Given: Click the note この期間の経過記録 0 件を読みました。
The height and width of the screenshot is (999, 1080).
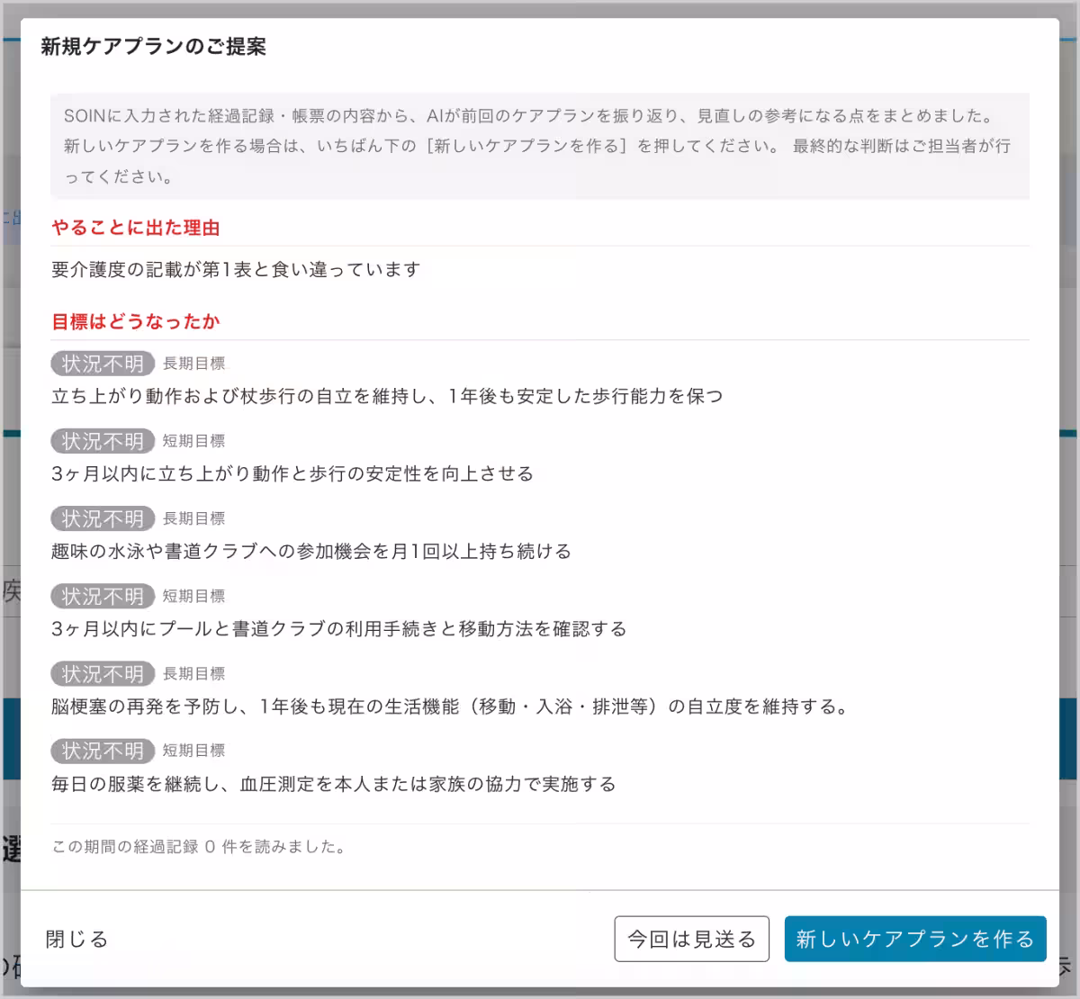Looking at the screenshot, I should point(199,847).
